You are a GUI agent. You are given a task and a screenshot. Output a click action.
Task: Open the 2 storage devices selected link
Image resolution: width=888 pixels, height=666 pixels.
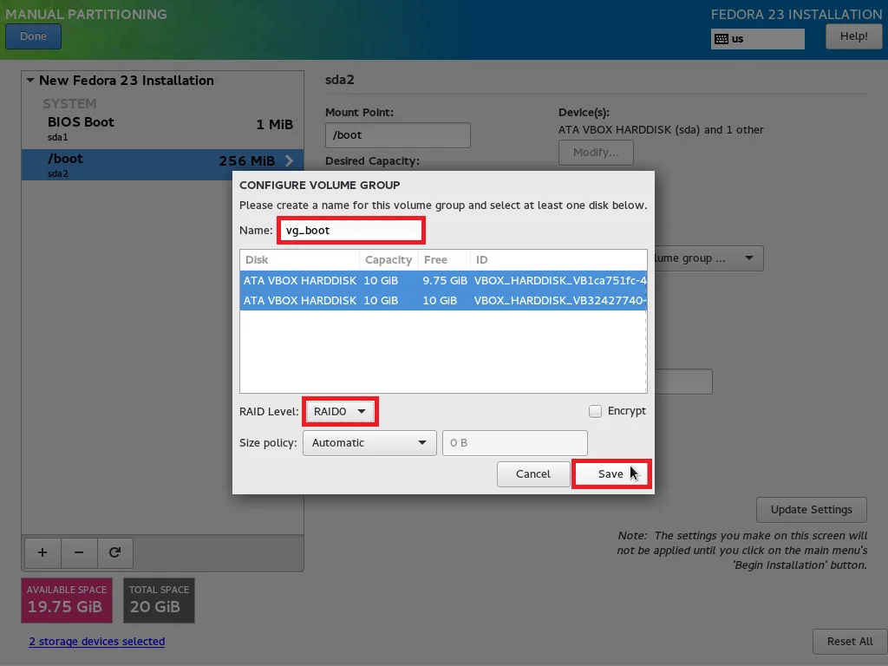tap(97, 641)
